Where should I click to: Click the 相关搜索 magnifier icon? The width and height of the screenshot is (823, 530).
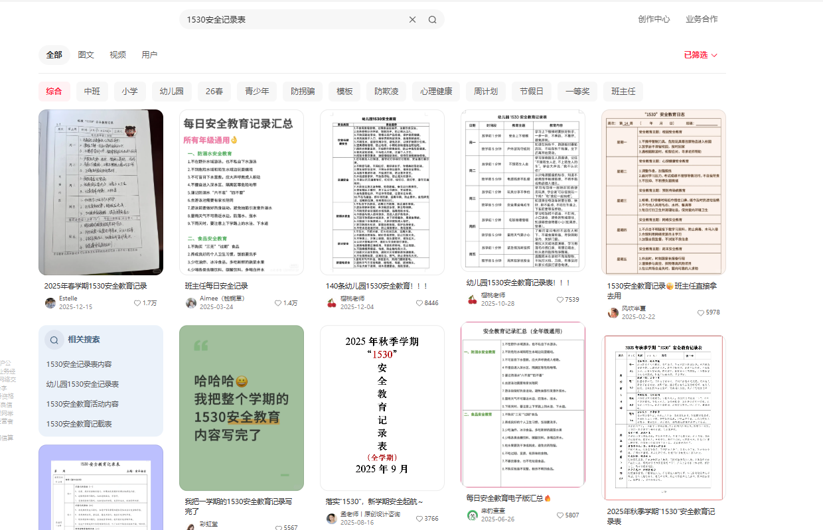[54, 340]
